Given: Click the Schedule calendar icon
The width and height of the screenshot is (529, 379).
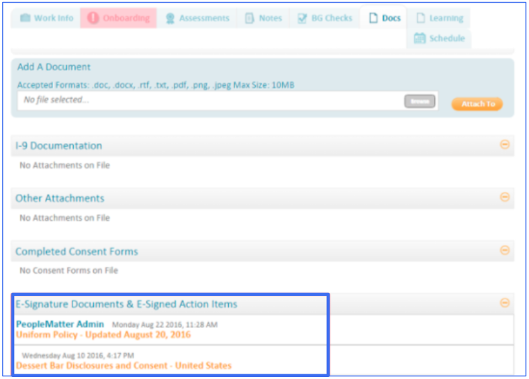Looking at the screenshot, I should [420, 38].
